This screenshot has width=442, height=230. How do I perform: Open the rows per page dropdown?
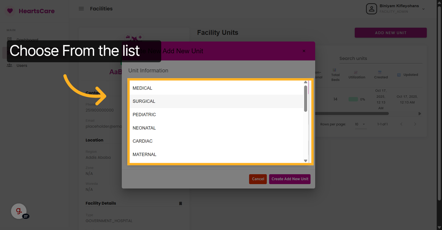point(360,124)
